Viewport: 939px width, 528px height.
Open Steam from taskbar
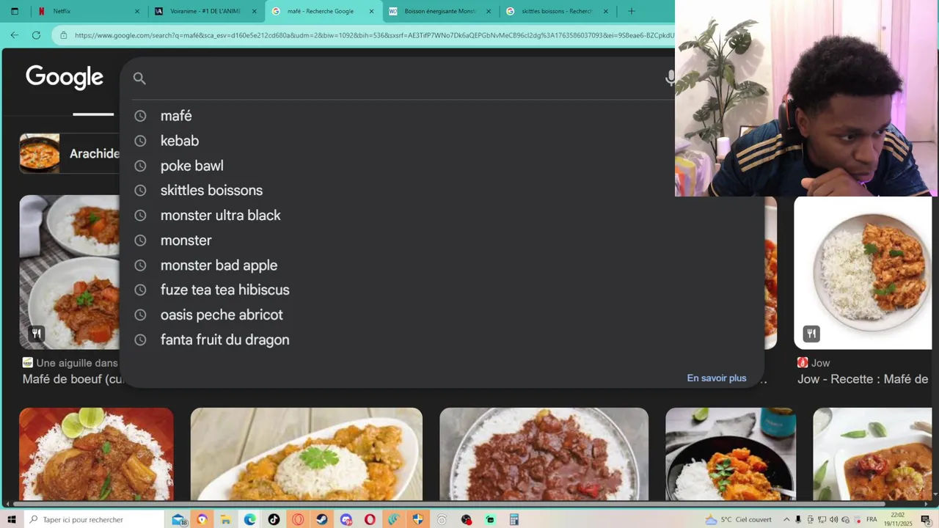322,519
